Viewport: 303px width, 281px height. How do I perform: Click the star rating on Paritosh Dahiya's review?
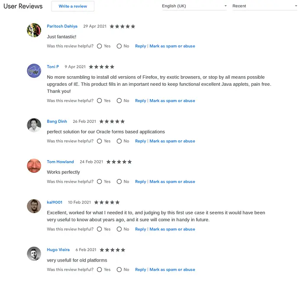122,26
